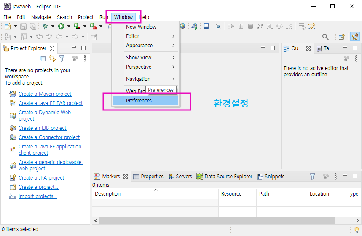This screenshot has height=236, width=362.
Task: Click the Resume debug icon
Action: click(231, 26)
